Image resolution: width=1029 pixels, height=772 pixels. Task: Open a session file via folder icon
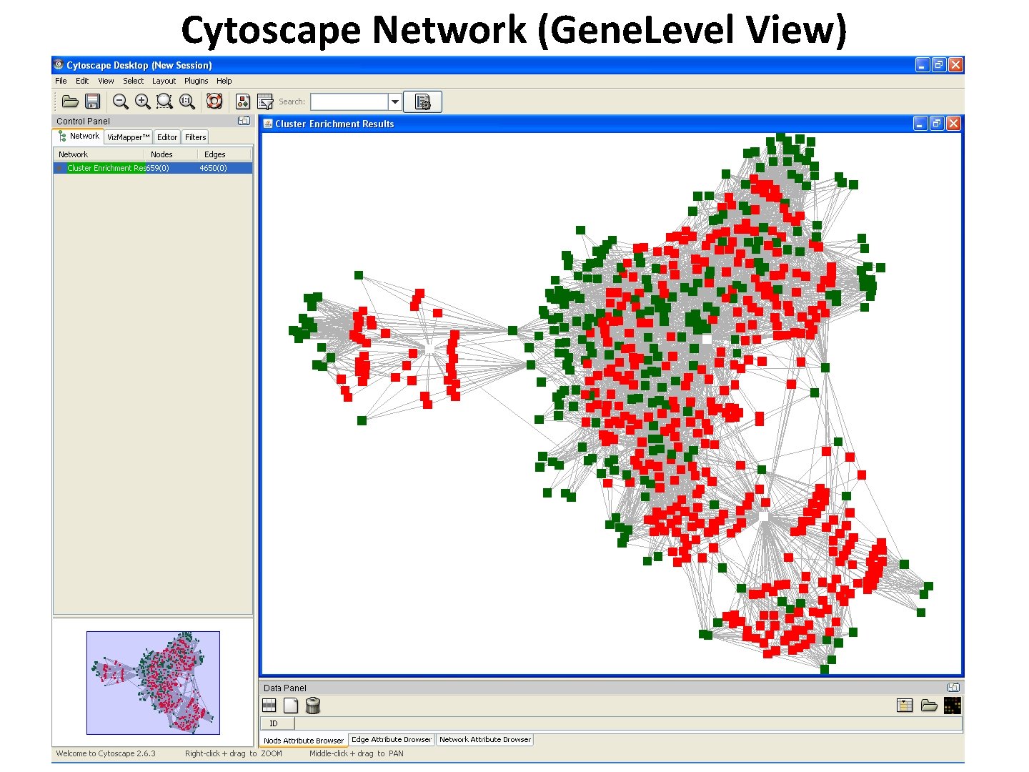(70, 101)
